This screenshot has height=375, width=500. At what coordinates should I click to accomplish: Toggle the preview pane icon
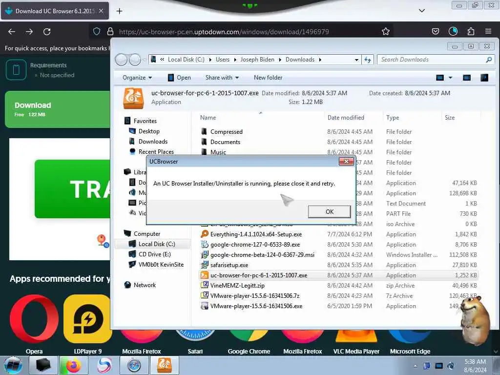click(466, 78)
